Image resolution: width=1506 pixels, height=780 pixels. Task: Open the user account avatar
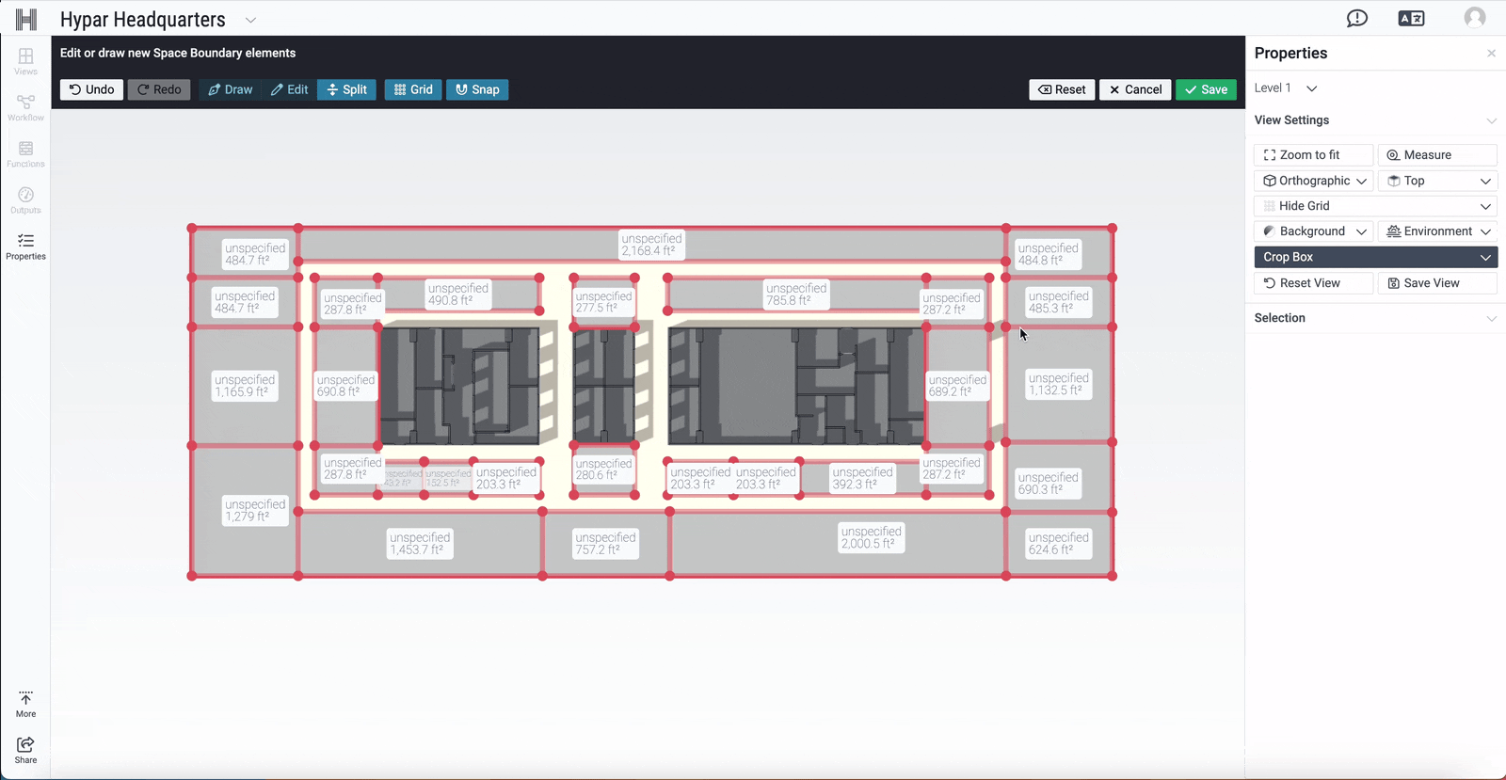(1475, 18)
